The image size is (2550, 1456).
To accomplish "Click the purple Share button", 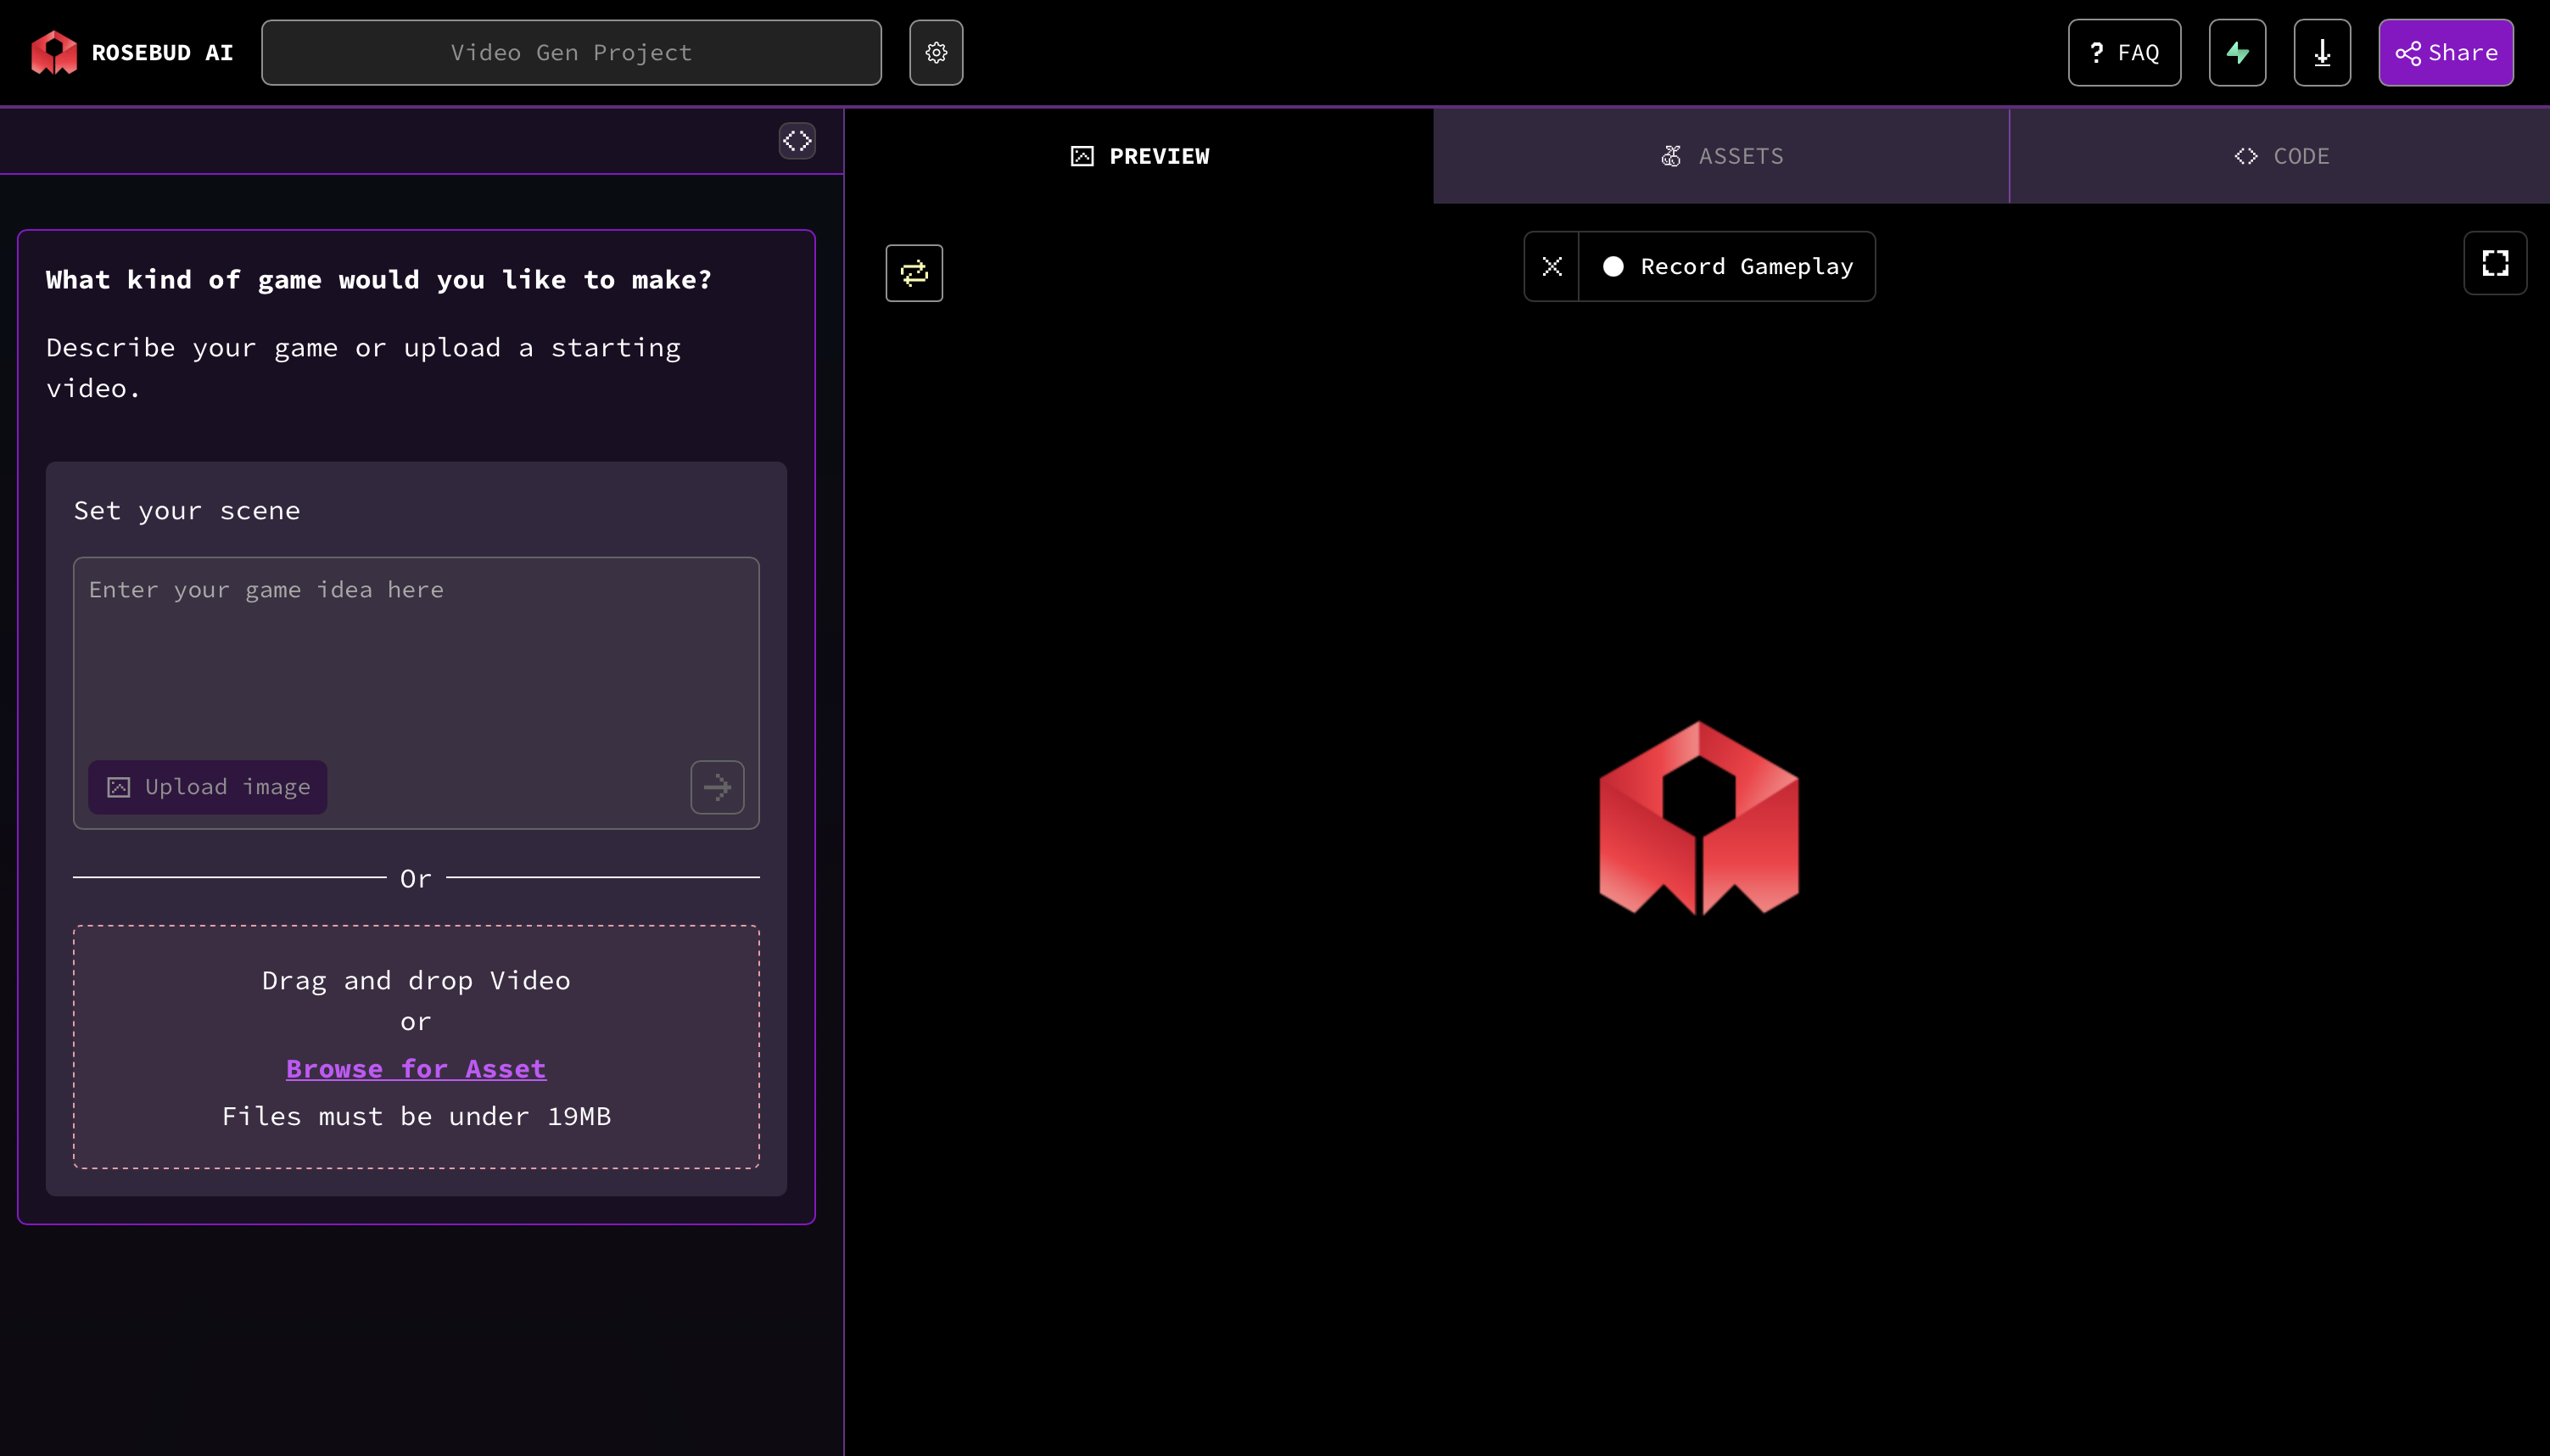I will point(2445,52).
